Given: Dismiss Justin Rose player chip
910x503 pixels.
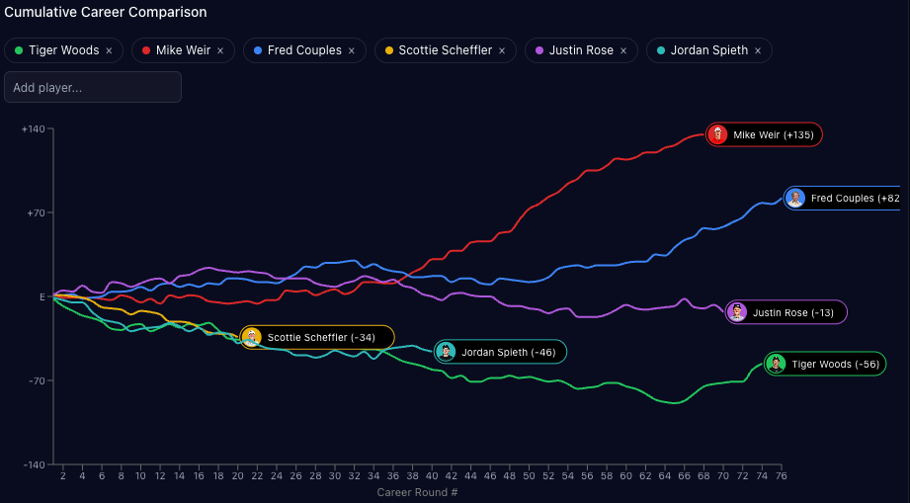Looking at the screenshot, I should click(x=623, y=50).
